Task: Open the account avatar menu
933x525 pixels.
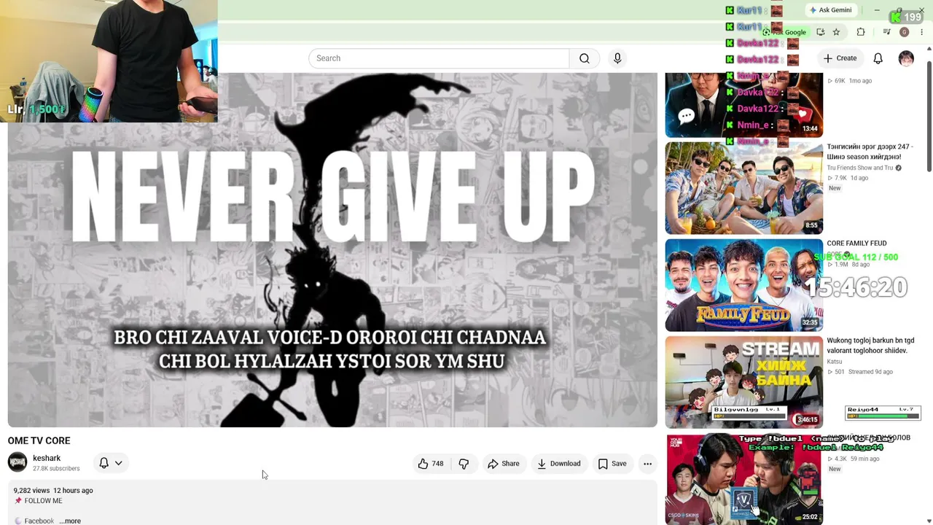Action: pos(906,58)
